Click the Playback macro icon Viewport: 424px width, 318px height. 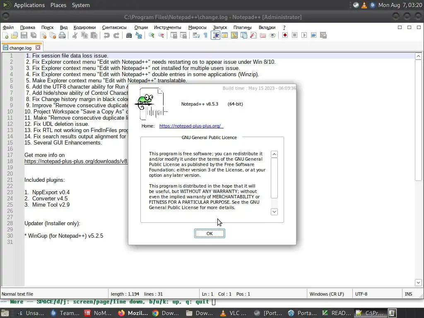point(304,35)
